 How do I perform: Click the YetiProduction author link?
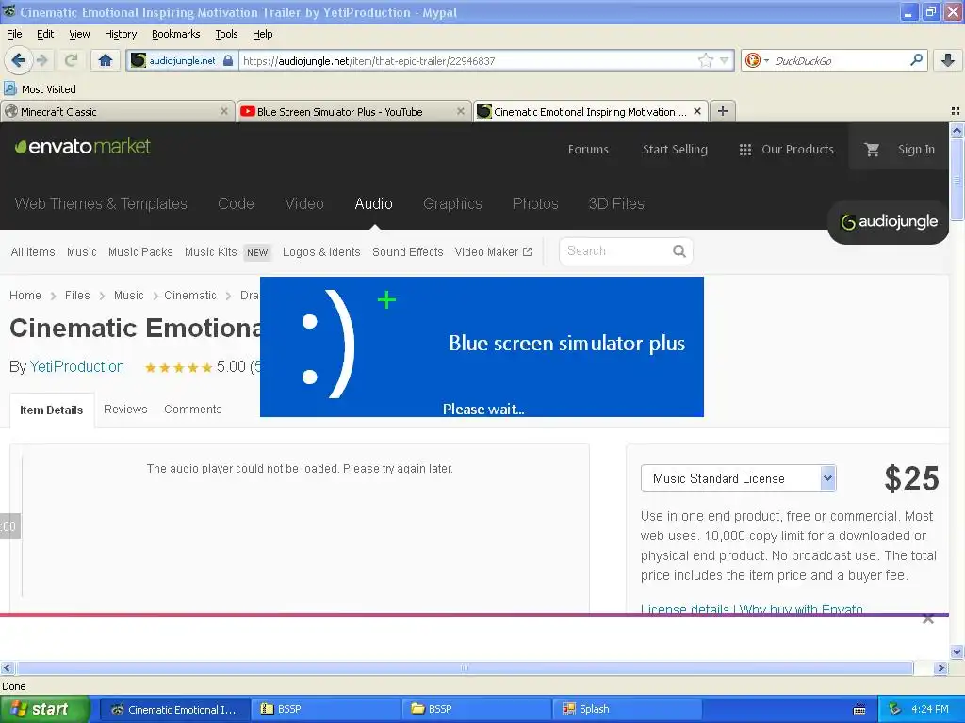77,366
